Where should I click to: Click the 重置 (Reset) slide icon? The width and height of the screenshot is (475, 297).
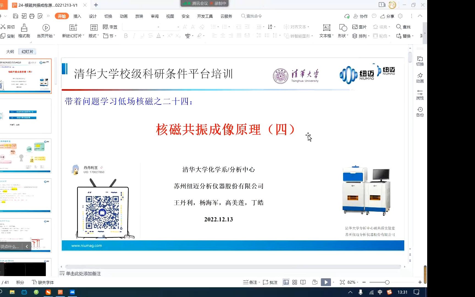pos(110,27)
